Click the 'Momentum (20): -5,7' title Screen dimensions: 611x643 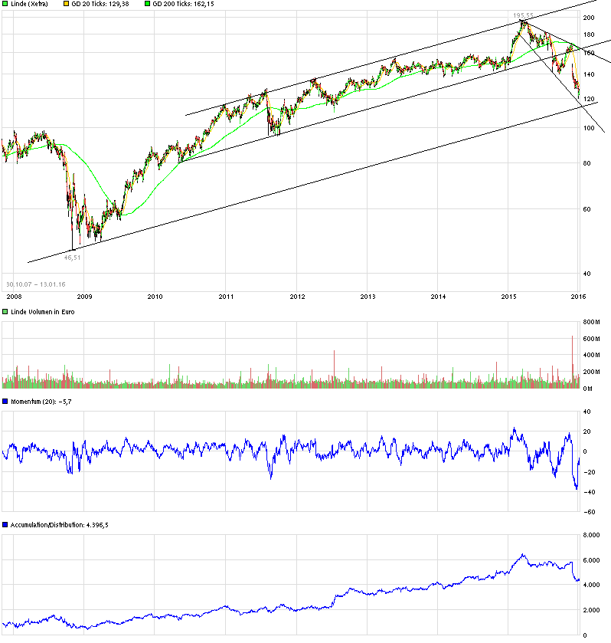click(x=41, y=402)
